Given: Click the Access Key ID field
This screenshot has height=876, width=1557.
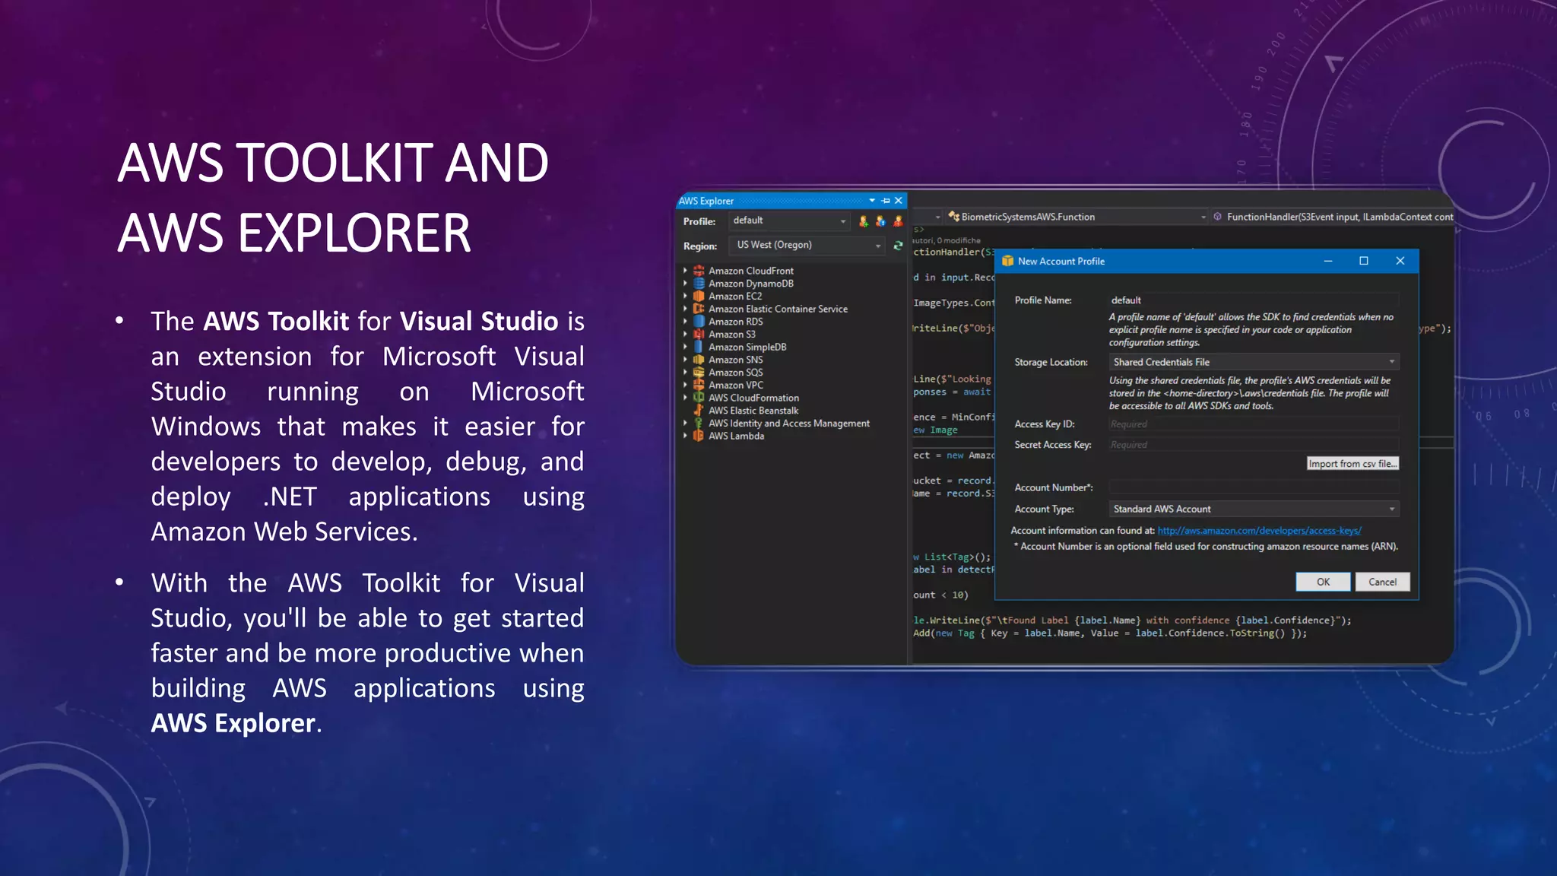Looking at the screenshot, I should coord(1254,424).
